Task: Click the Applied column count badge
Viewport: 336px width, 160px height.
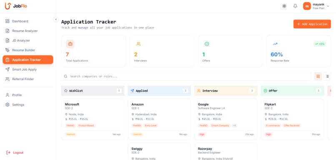Action: pyautogui.click(x=186, y=91)
